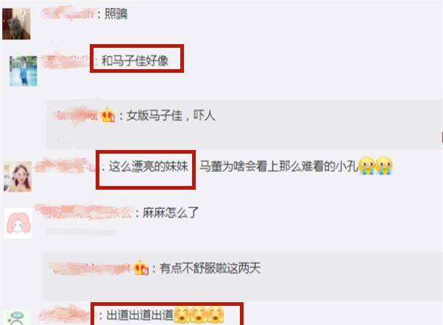The image size is (443, 325).
Task: Click the comment text 照骗
Action: 116,13
